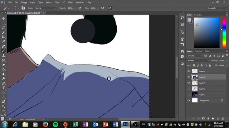The image size is (229, 128).
Task: Select Layer 5 thumbnail
Action: 195,83
